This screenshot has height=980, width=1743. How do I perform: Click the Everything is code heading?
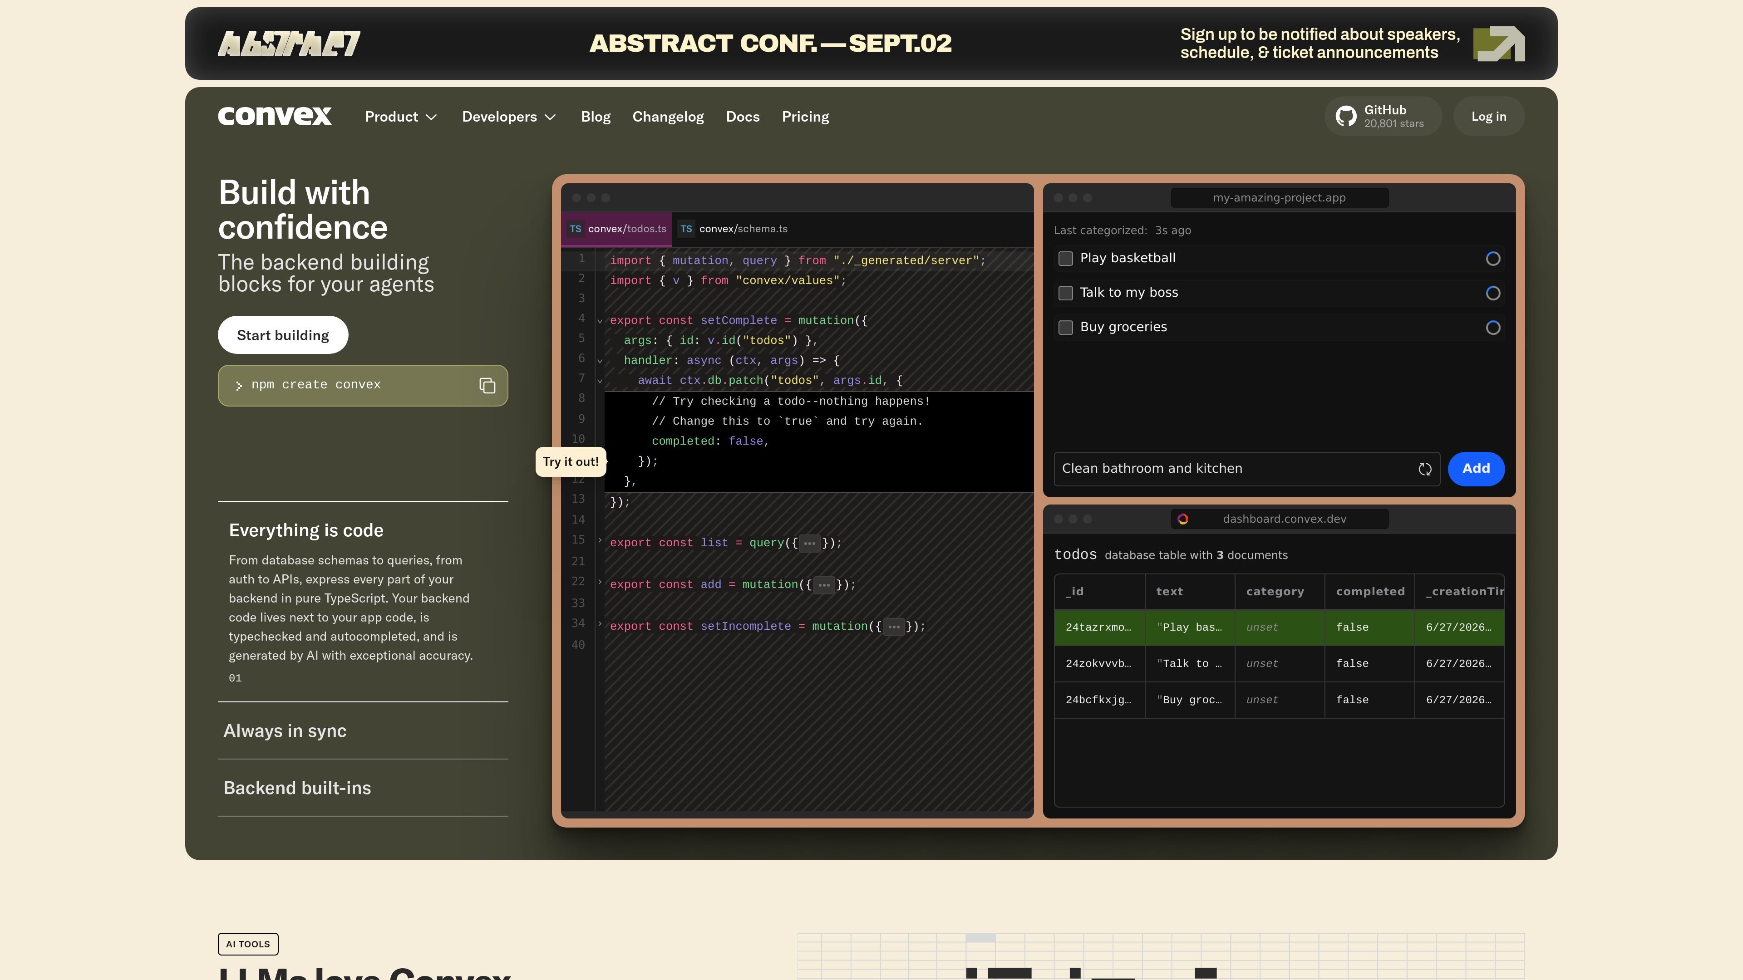306,531
